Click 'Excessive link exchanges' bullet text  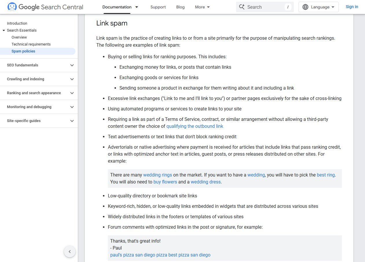225,99
